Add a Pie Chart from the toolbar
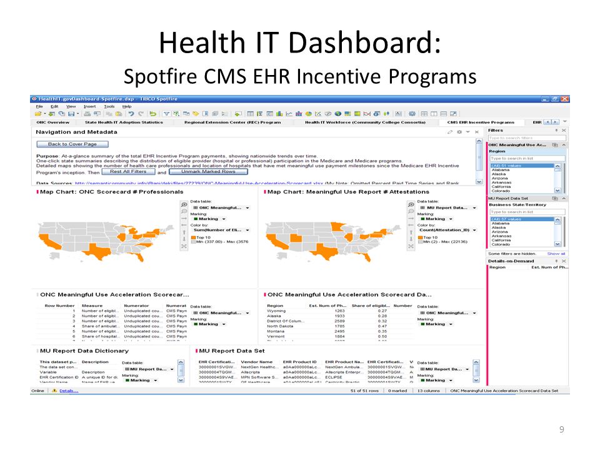The width and height of the screenshot is (600, 450). coord(308,114)
